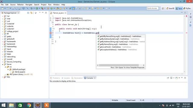Image resolution: width=193 pixels, height=108 pixels.
Task: Click the error marker on line 9
Action: pos(51,33)
